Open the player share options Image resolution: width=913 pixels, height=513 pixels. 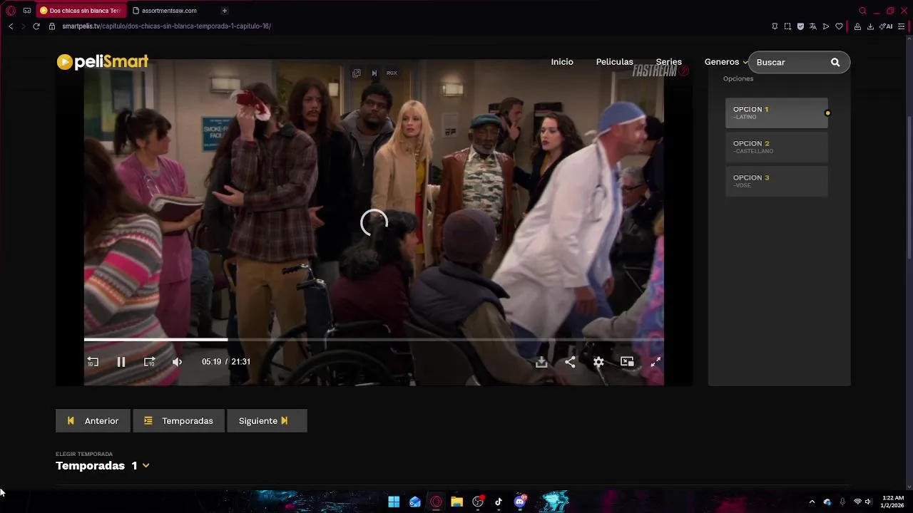(x=570, y=362)
